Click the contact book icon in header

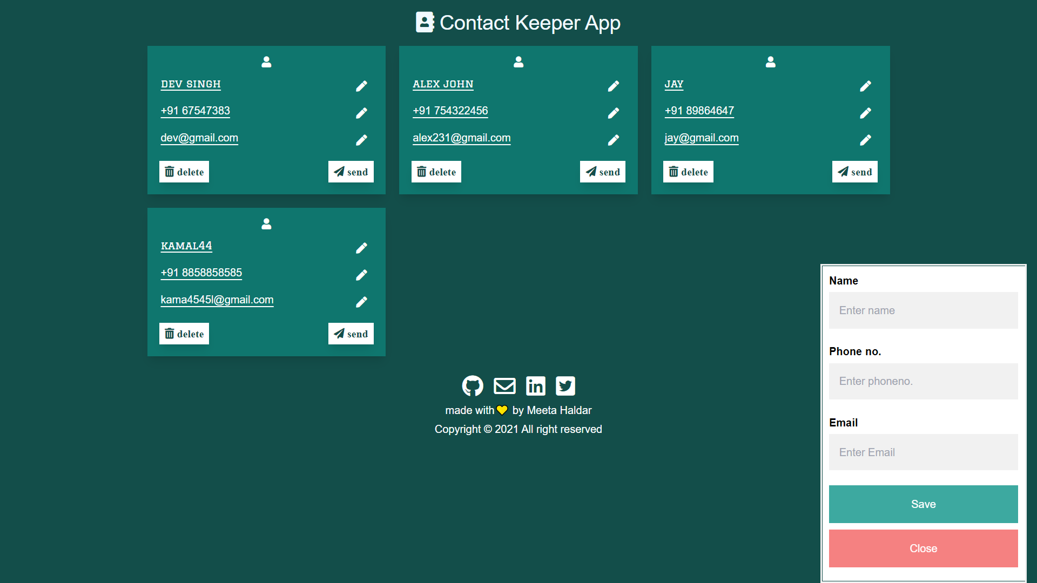coord(425,23)
